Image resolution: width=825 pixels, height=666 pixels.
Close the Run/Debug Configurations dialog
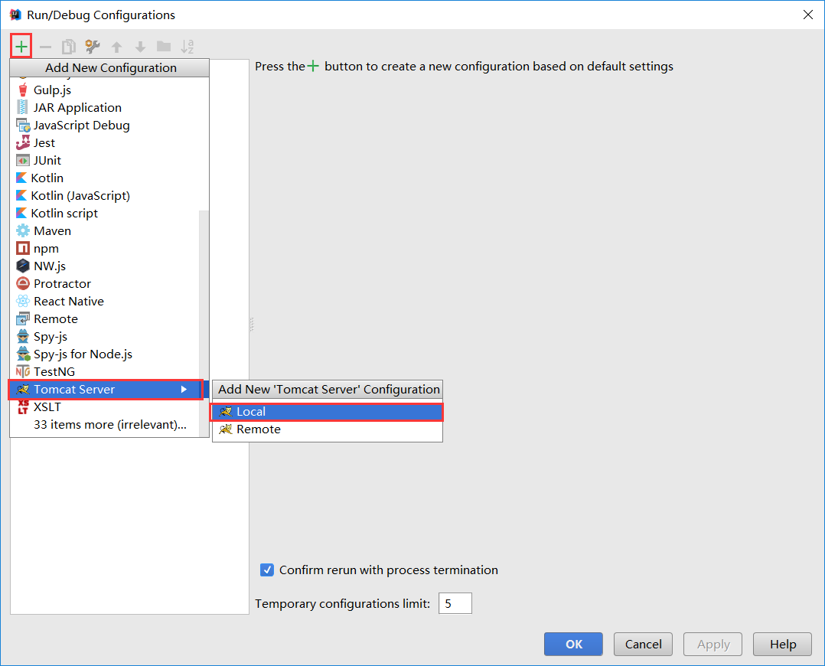pos(808,15)
